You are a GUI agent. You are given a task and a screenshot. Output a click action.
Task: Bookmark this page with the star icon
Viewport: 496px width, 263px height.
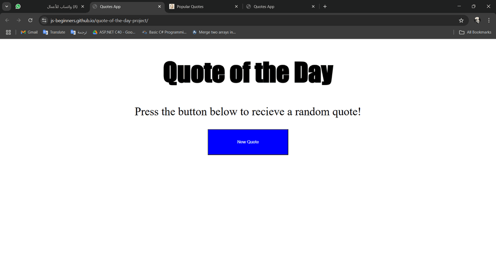pos(461,20)
